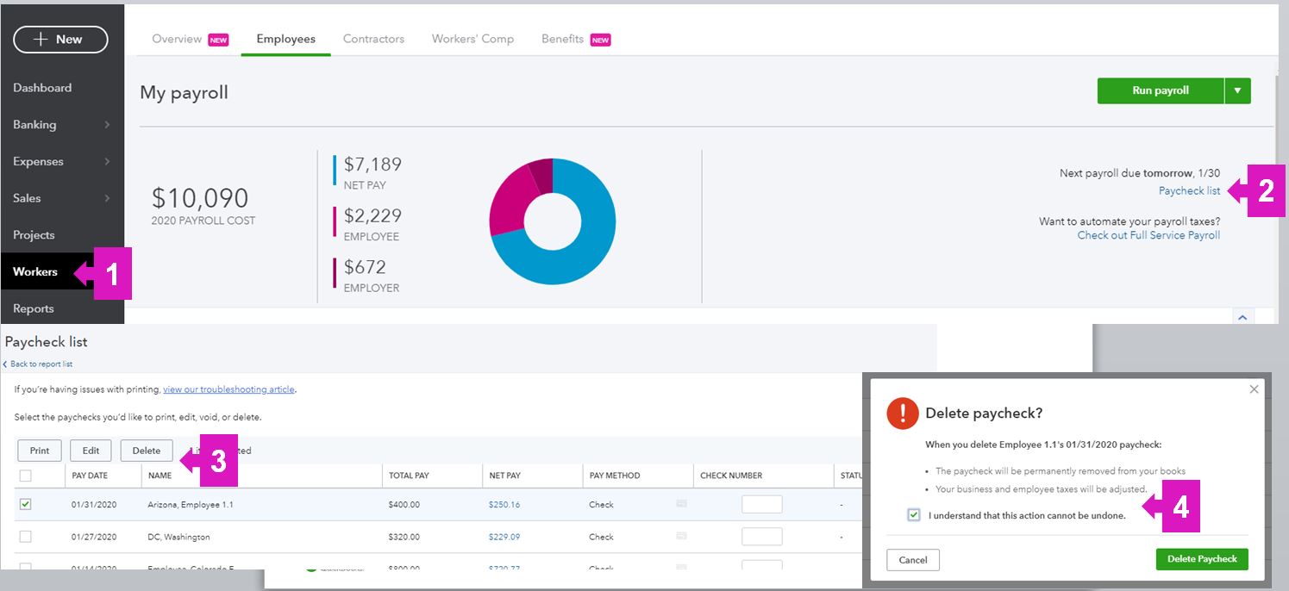1289x591 pixels.
Task: Select the DC, Washington paycheck checkbox
Action: click(26, 536)
